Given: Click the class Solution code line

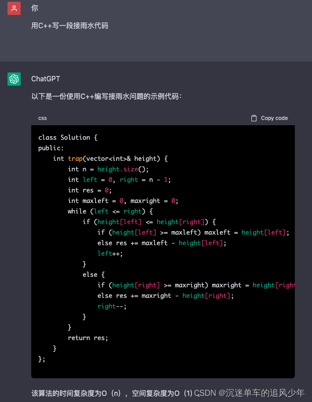Looking at the screenshot, I should (x=68, y=138).
